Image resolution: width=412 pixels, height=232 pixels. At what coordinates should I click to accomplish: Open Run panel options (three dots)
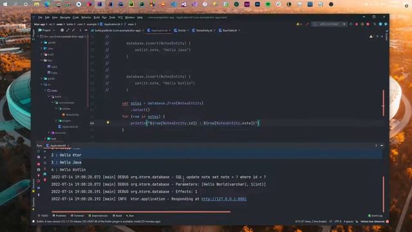(x=376, y=146)
